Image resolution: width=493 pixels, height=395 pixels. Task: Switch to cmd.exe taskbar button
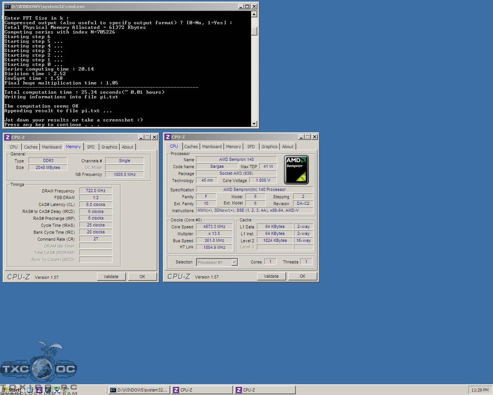139,390
